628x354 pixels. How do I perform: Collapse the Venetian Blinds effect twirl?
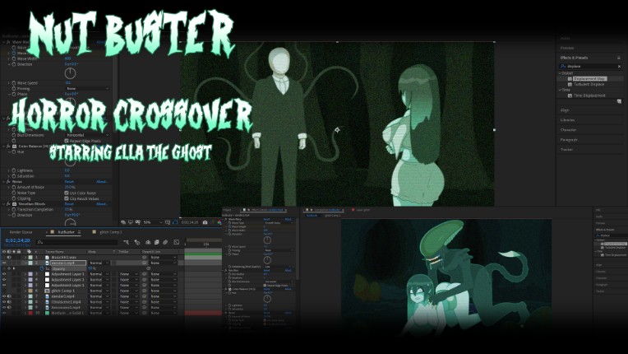(x=4, y=203)
